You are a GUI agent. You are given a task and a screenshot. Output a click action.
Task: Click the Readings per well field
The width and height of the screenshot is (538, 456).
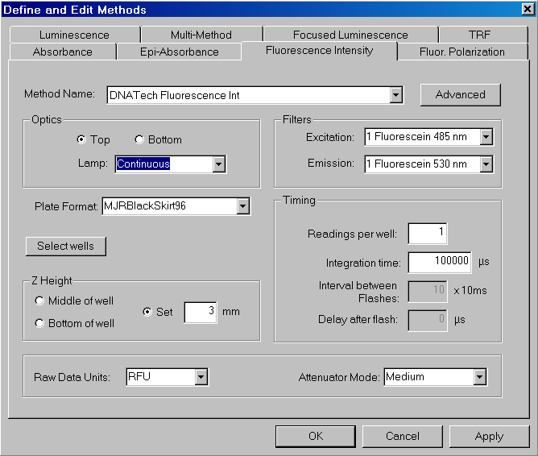coord(427,234)
